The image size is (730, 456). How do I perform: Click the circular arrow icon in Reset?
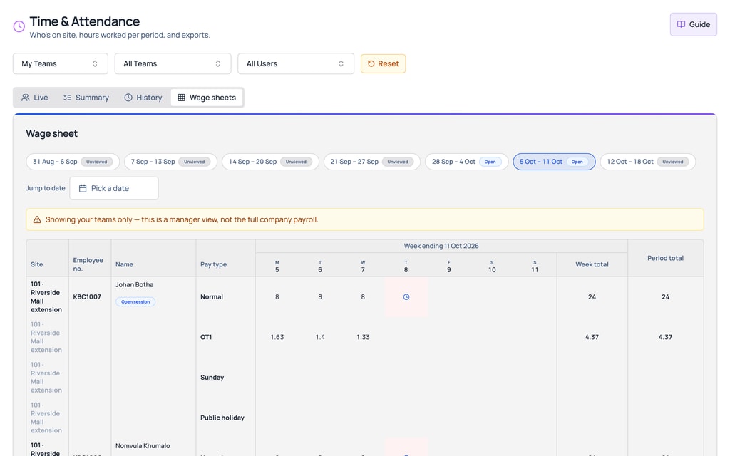click(x=371, y=63)
